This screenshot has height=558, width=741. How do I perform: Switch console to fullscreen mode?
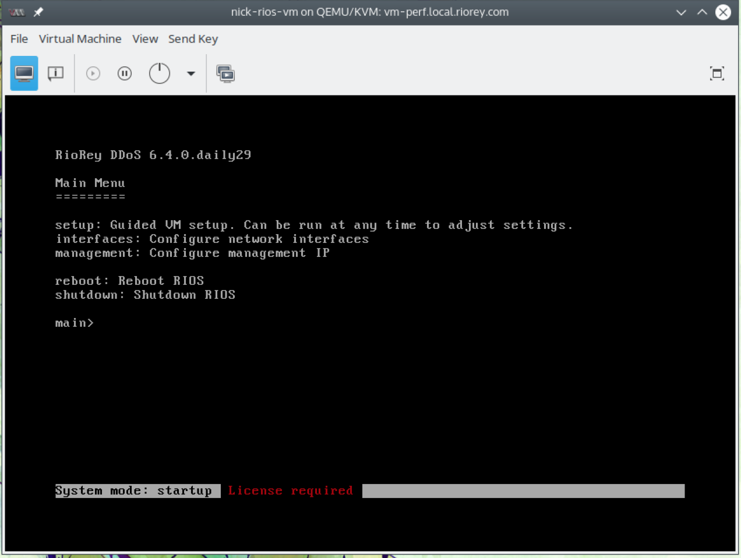click(x=717, y=73)
